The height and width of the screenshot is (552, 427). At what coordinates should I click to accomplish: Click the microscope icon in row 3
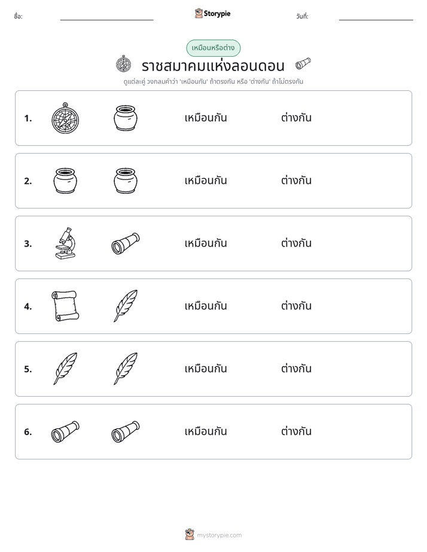(66, 243)
